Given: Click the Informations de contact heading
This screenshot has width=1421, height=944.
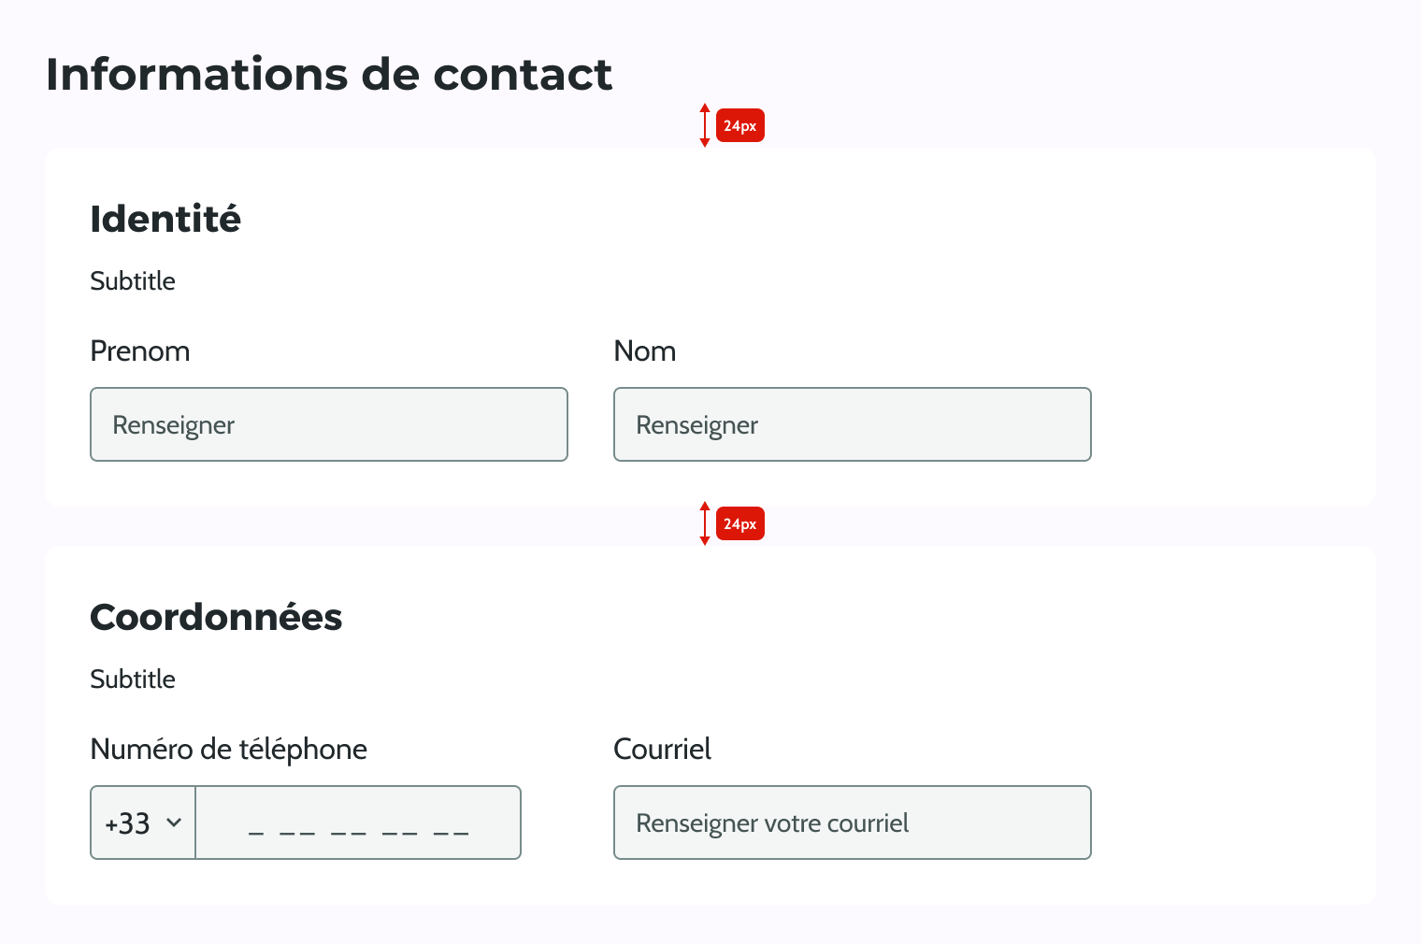Looking at the screenshot, I should pos(329,73).
